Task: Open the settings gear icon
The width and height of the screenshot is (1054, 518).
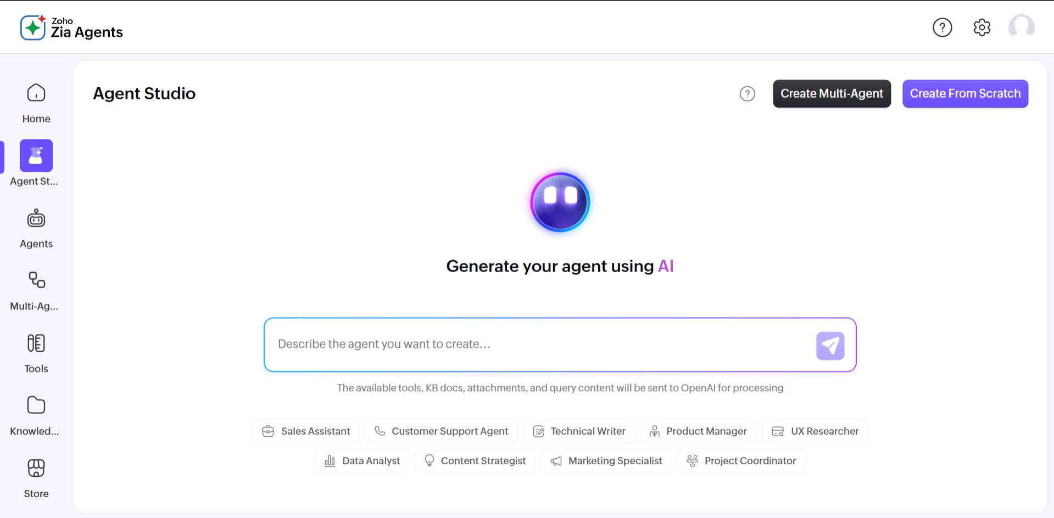Action: pyautogui.click(x=982, y=27)
